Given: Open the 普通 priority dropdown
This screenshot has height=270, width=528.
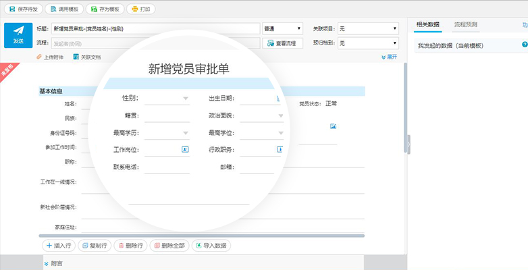Looking at the screenshot, I should tap(282, 28).
